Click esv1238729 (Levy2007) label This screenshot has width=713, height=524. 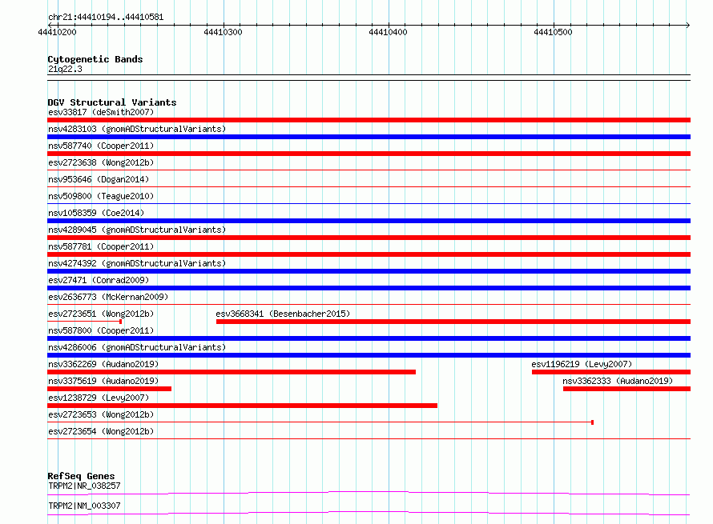tap(99, 398)
